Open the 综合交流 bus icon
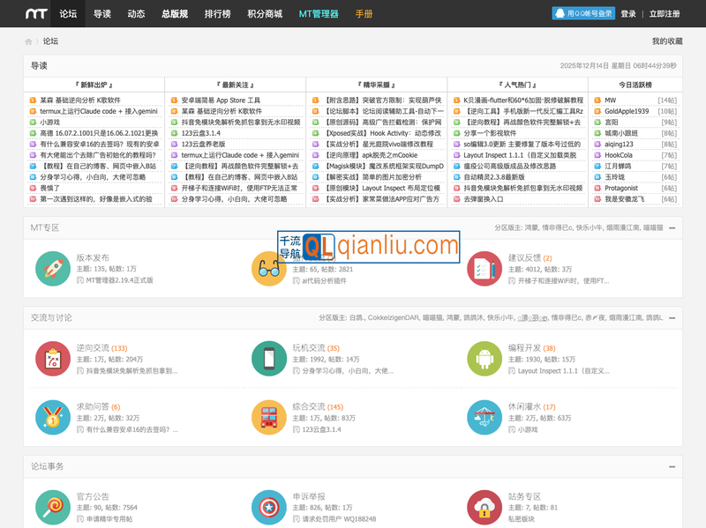The width and height of the screenshot is (706, 528). [x=269, y=417]
